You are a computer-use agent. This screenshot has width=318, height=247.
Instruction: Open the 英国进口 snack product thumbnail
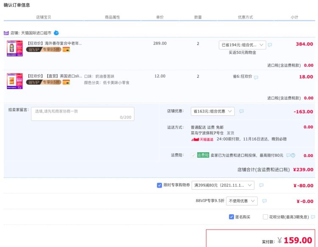point(15,81)
